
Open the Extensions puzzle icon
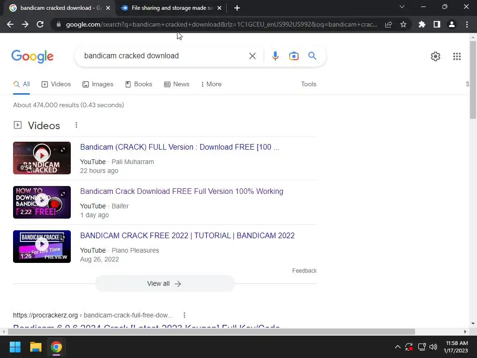[422, 24]
